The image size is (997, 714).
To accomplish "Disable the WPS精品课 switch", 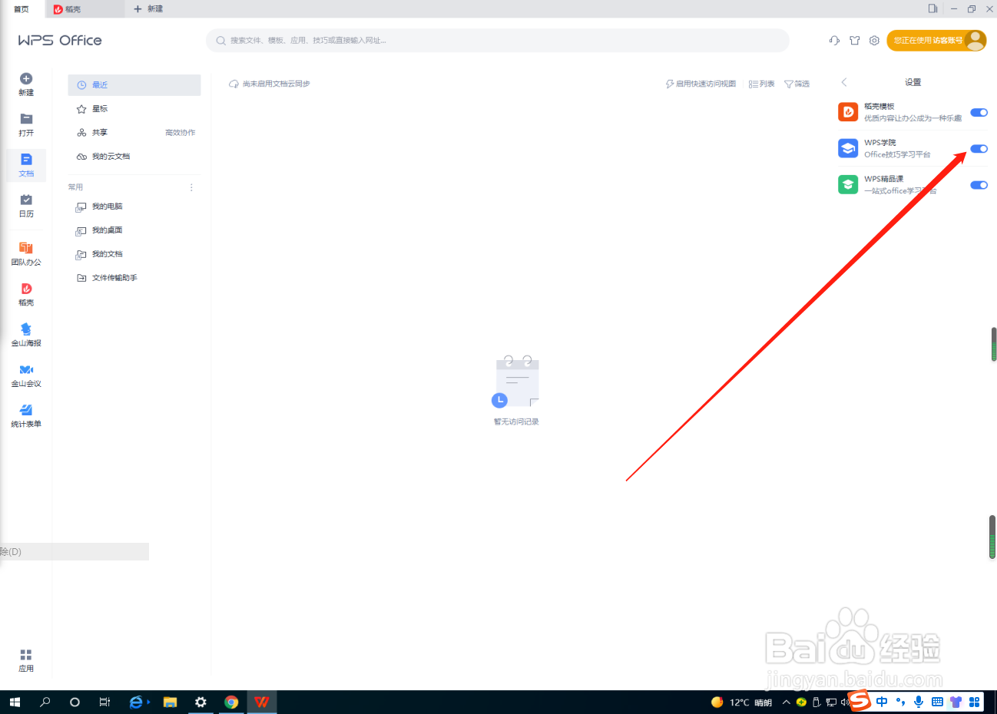I will 979,185.
